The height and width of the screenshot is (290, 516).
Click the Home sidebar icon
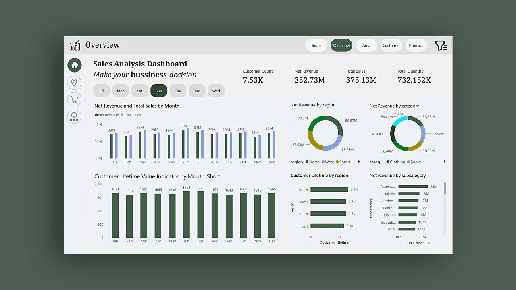[x=74, y=65]
